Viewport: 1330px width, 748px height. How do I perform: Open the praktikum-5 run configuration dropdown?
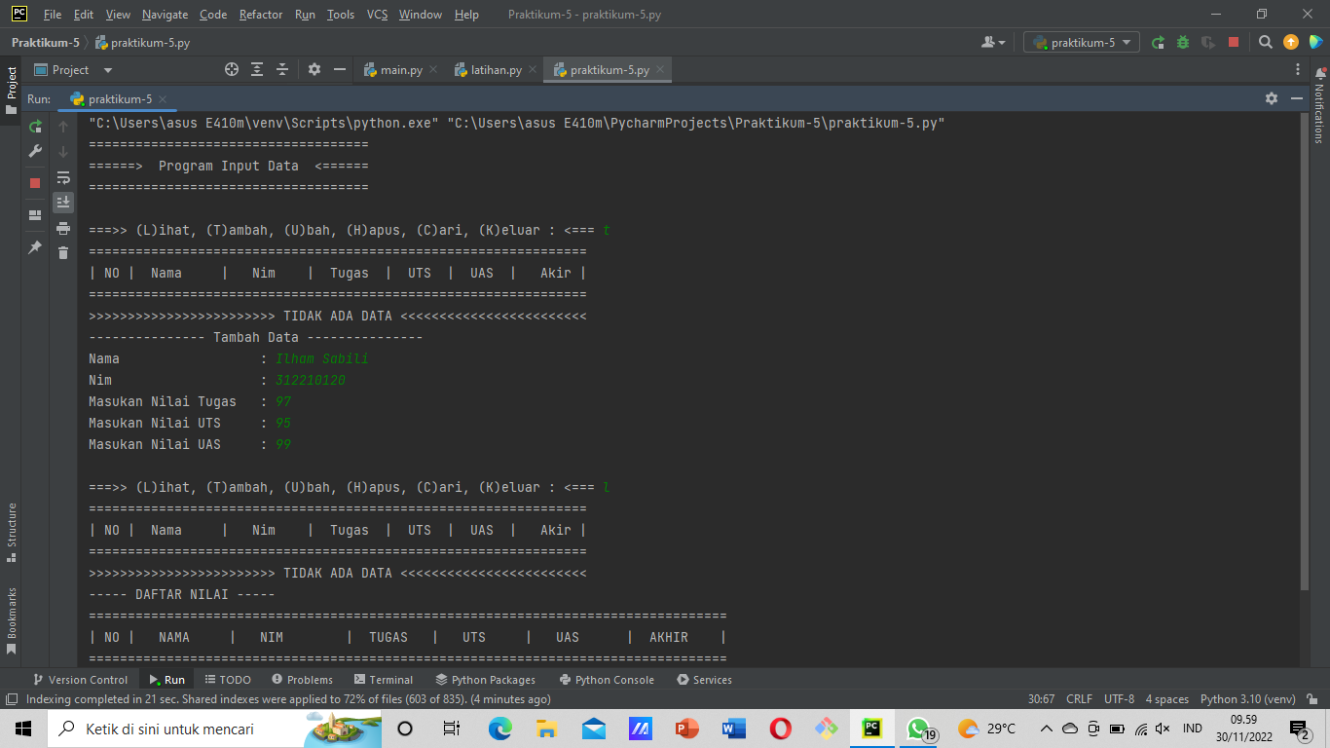click(1082, 42)
